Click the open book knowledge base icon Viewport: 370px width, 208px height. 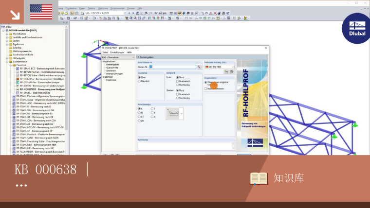coord(259,178)
